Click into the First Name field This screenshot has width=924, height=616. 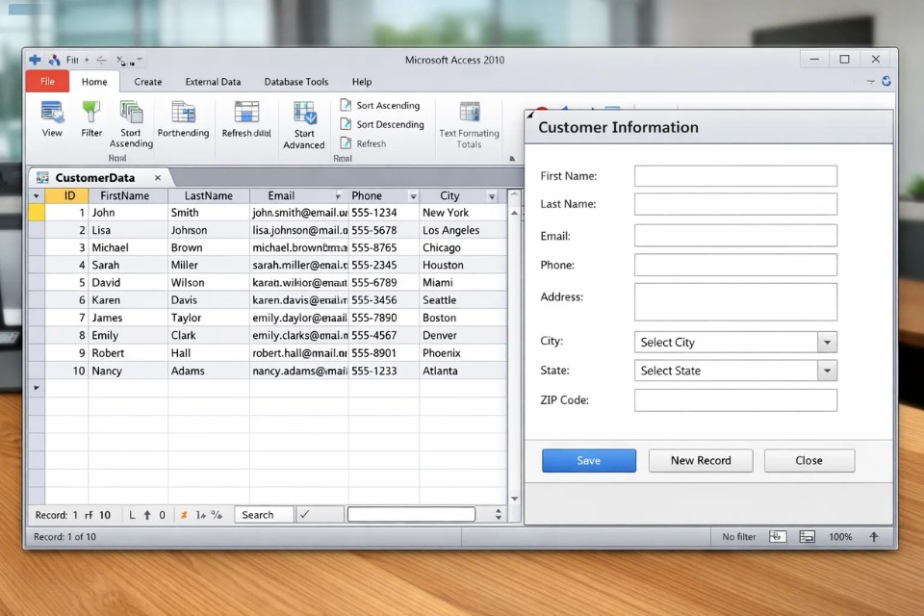735,176
